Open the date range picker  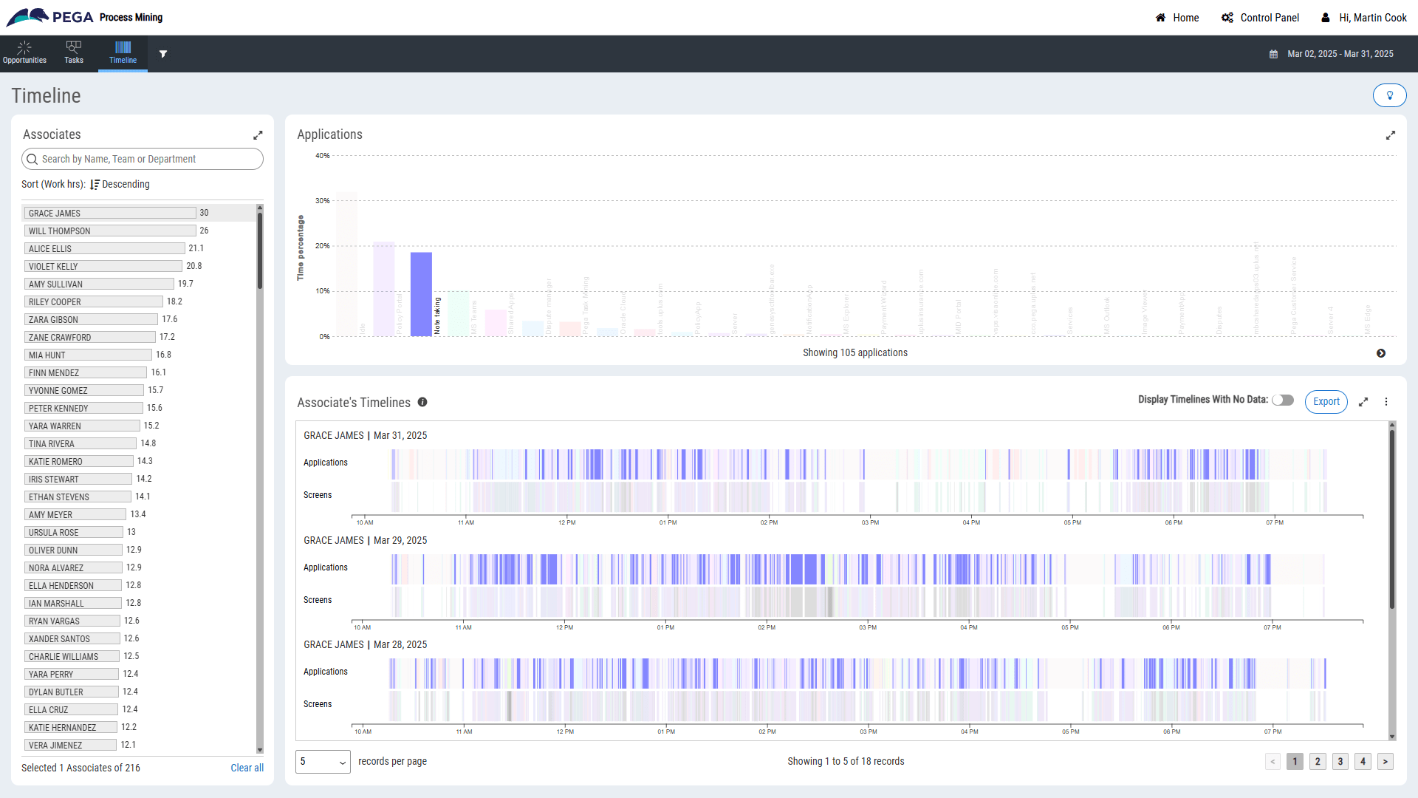[1332, 54]
